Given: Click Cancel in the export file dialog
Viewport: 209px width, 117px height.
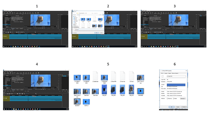Looking at the screenshot, I should pyautogui.click(x=101, y=33).
